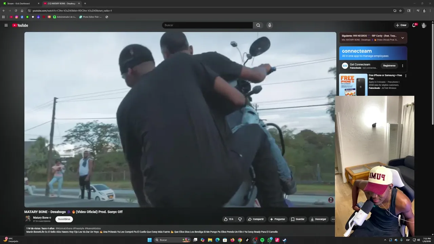Show hidden system tray icons

(385, 240)
